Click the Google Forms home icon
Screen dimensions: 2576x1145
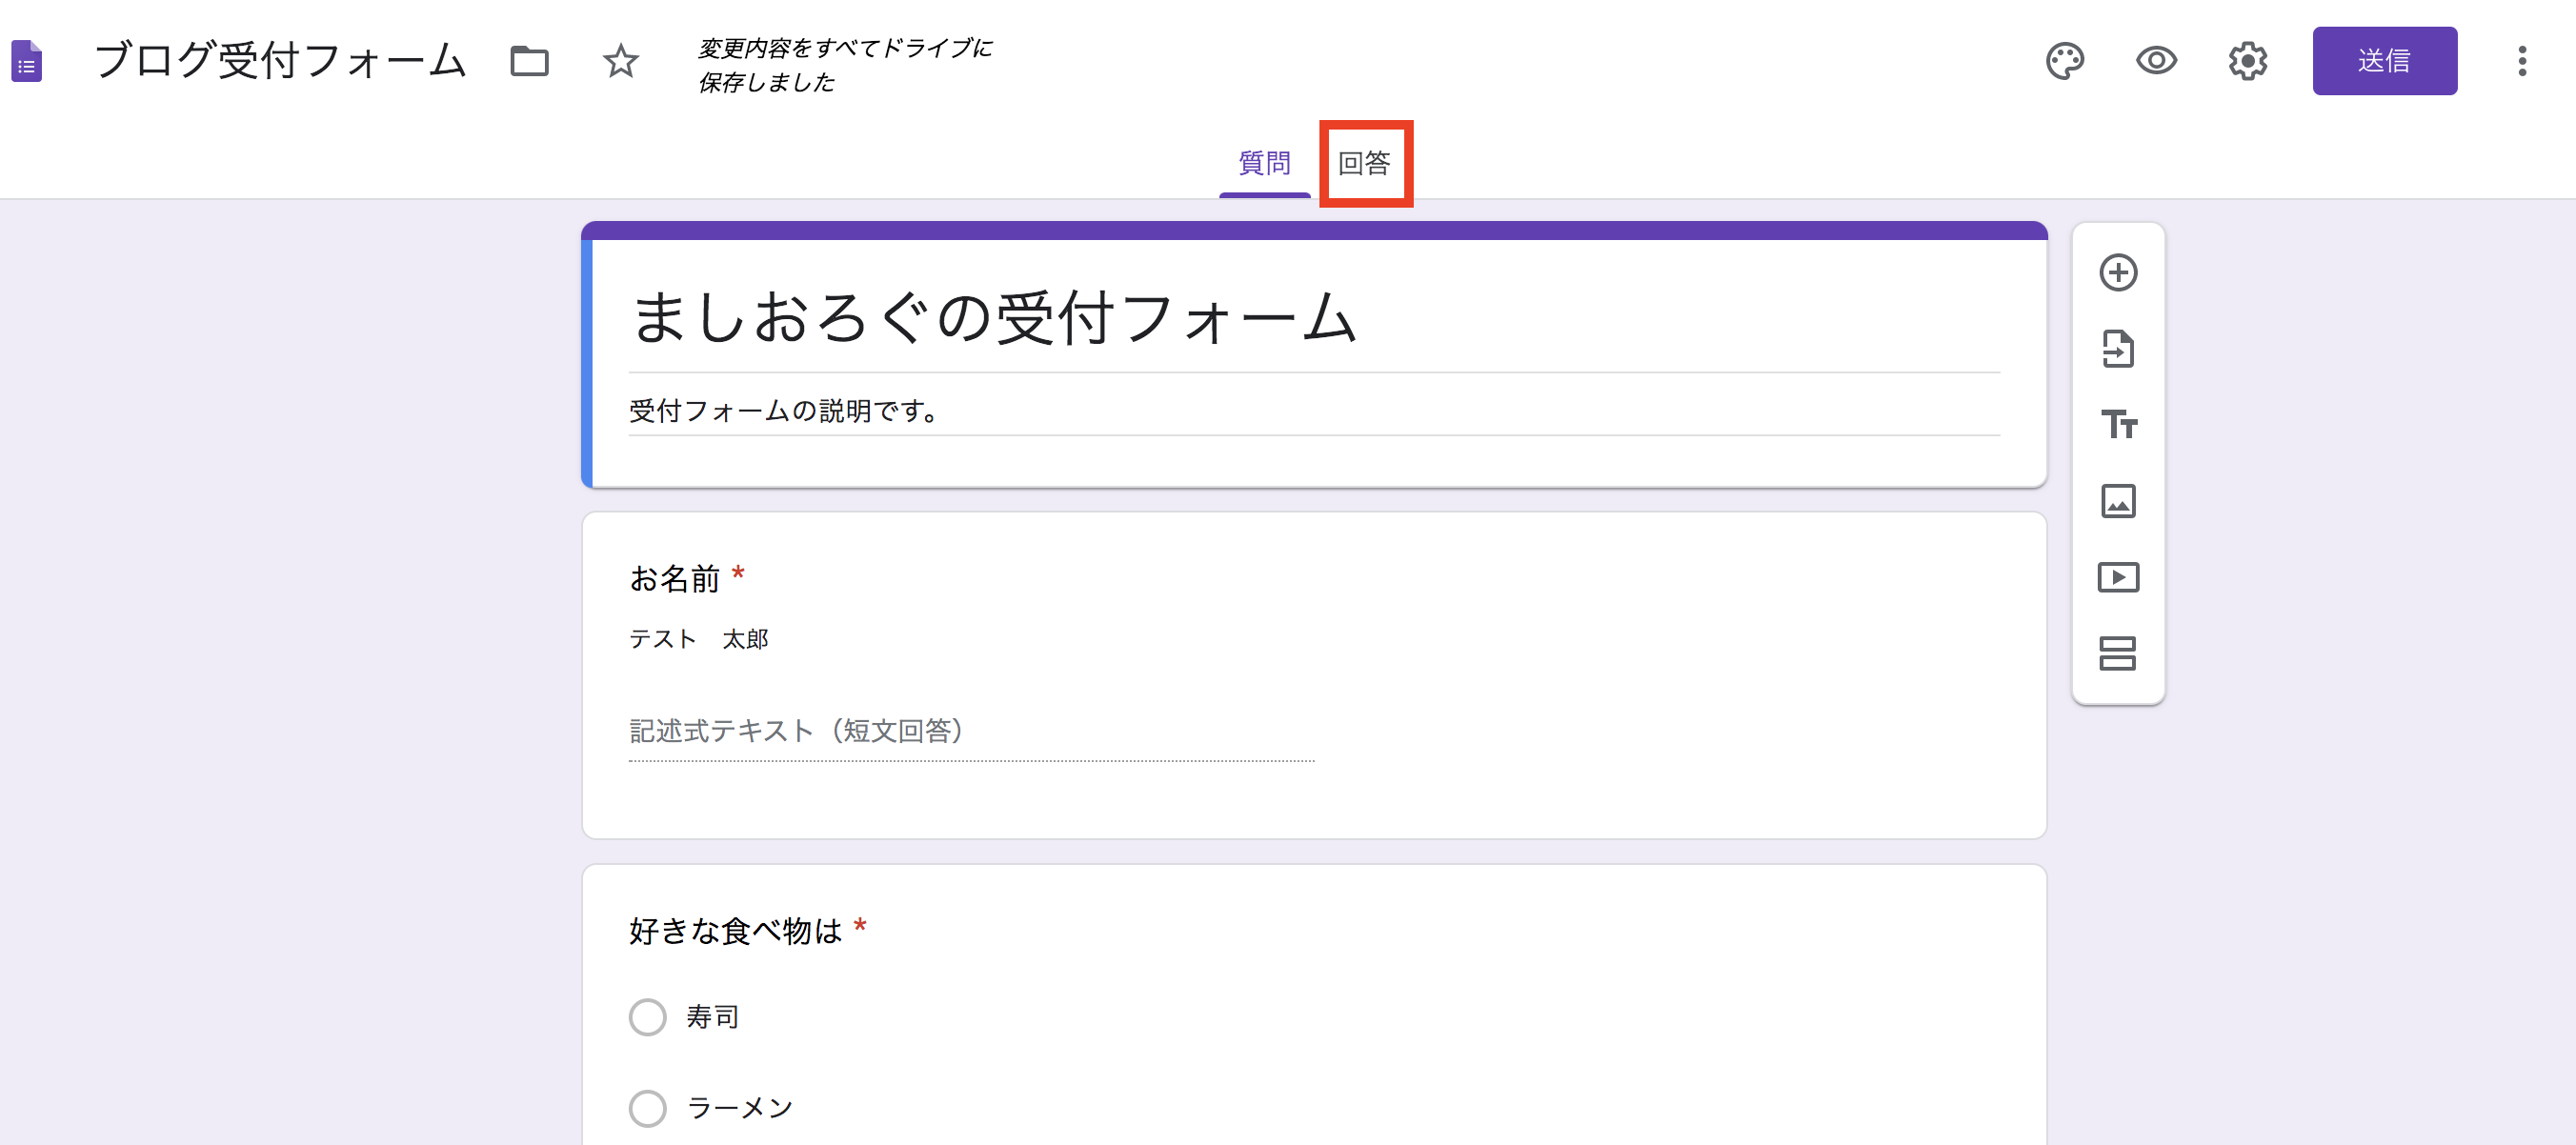point(27,61)
